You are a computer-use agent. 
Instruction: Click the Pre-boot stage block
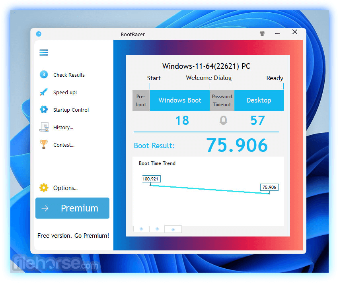coord(141,101)
